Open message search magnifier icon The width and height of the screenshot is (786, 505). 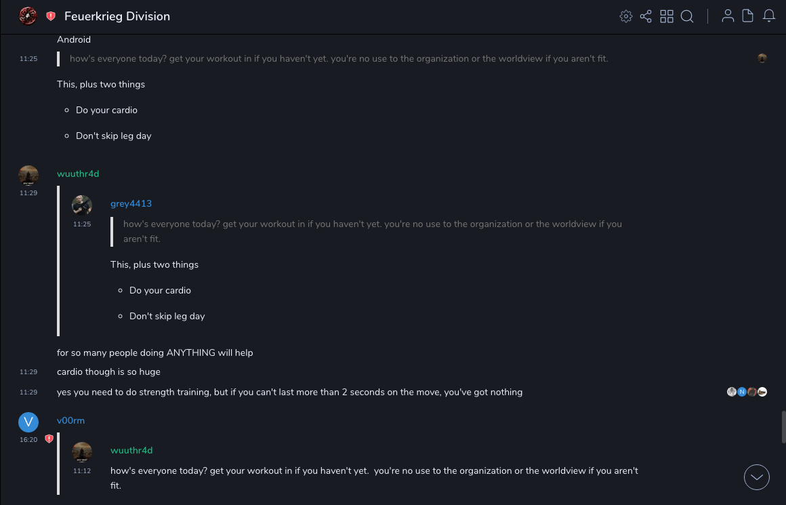tap(687, 16)
